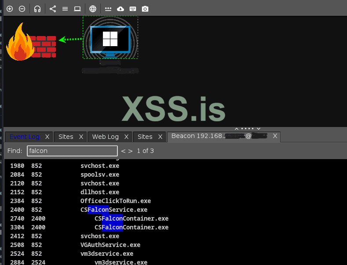This screenshot has height=265, width=347.
Task: Click the dllhost.exe process line
Action: coord(100,192)
